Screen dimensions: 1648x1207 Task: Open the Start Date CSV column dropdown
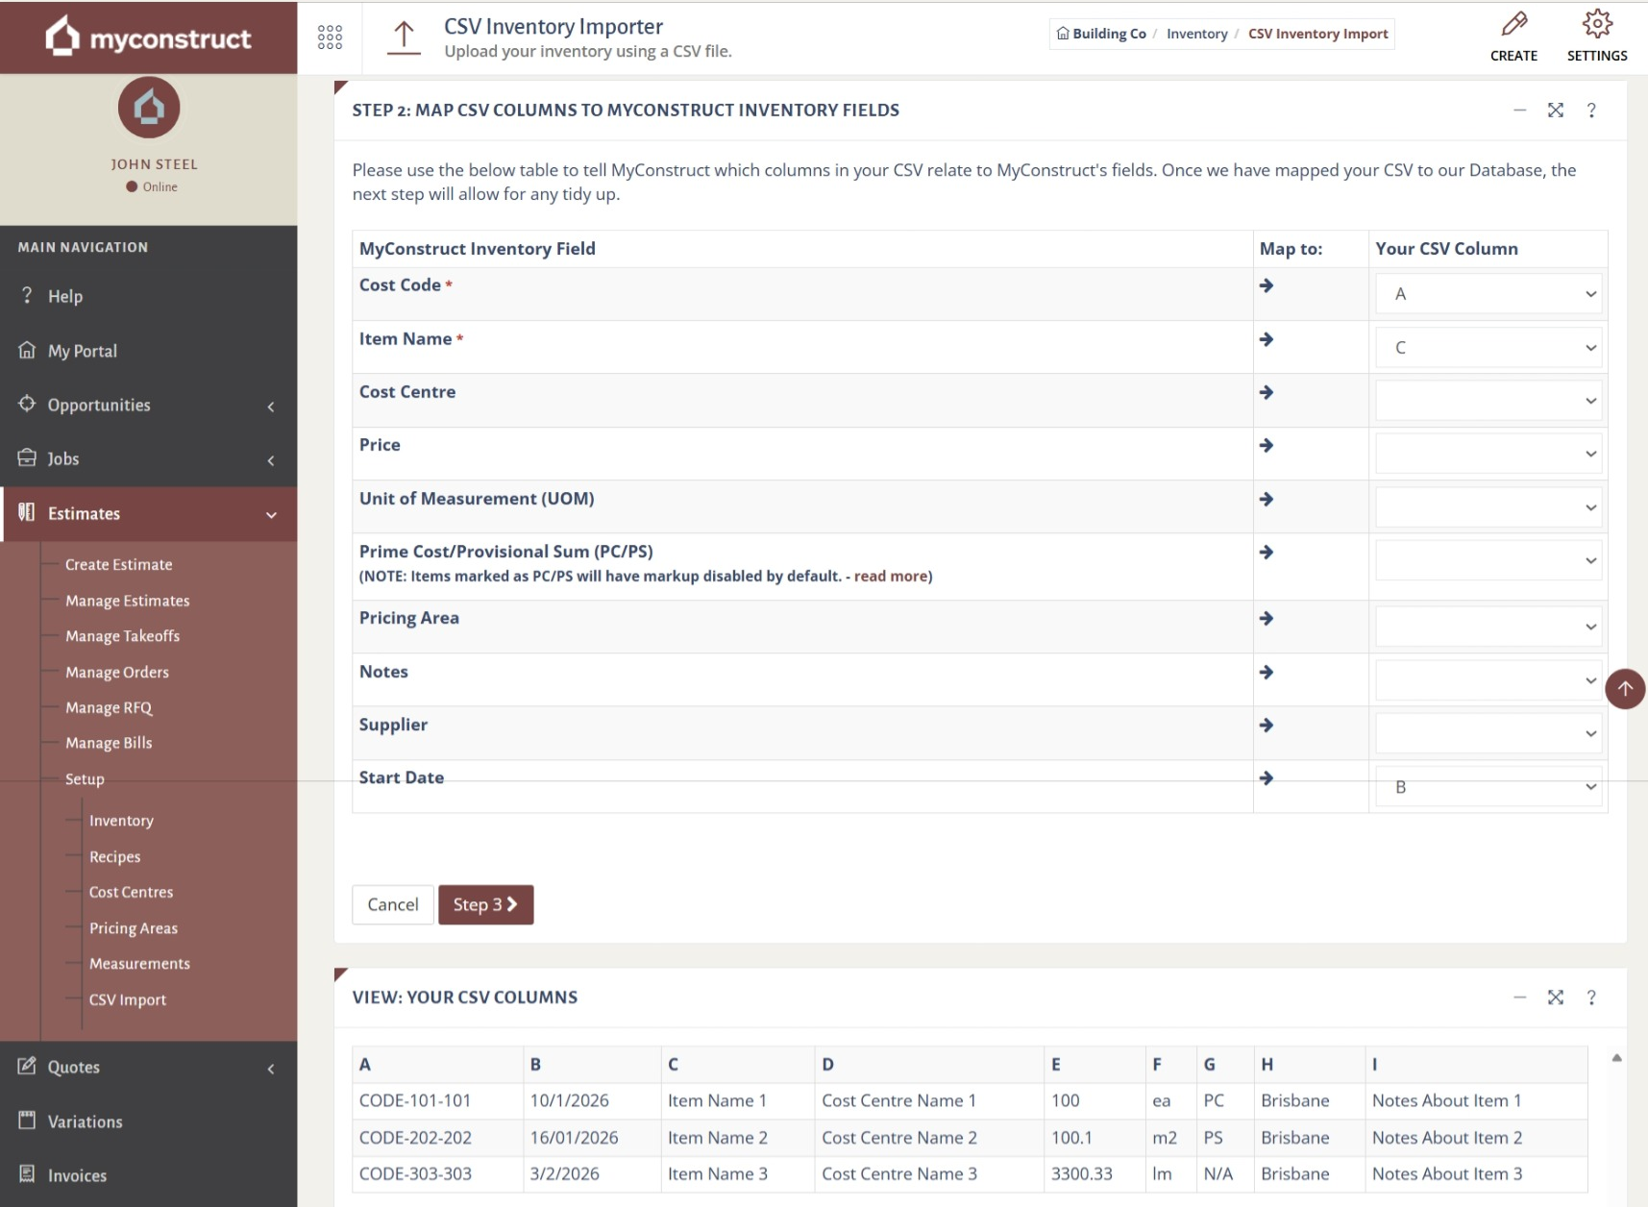[x=1488, y=787]
